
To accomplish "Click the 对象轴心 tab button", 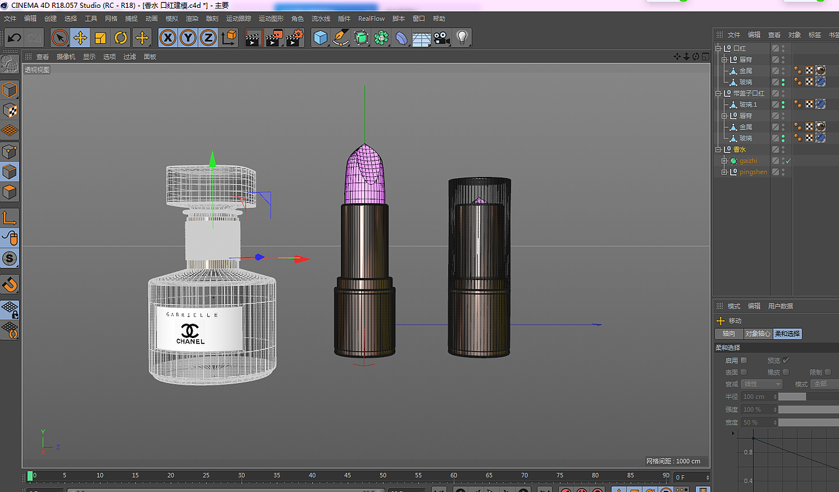I will [758, 334].
